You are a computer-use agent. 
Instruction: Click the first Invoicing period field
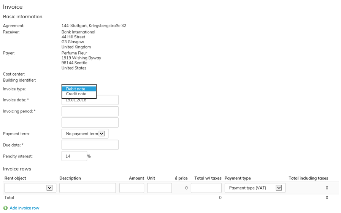click(90, 111)
